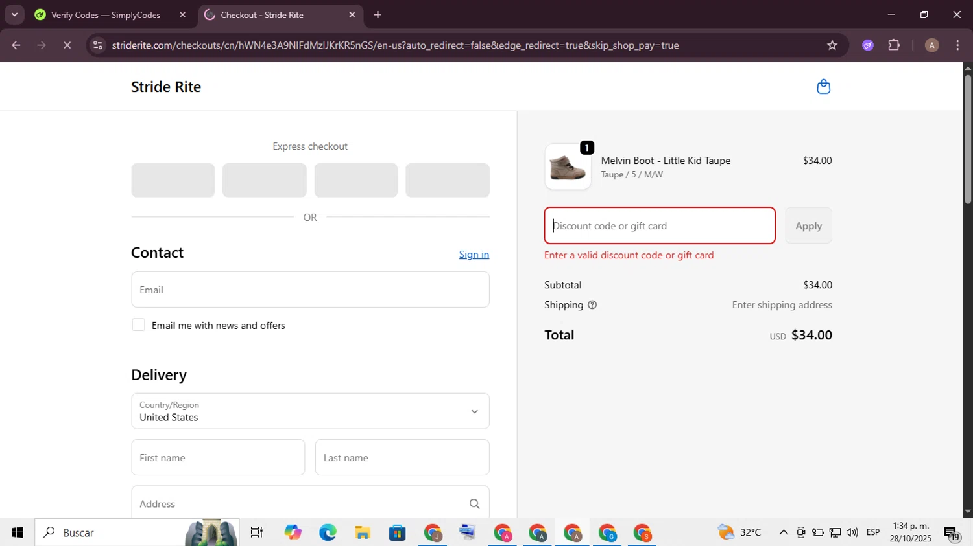Click the Stride Rite store logo
Image resolution: width=973 pixels, height=546 pixels.
pyautogui.click(x=166, y=87)
